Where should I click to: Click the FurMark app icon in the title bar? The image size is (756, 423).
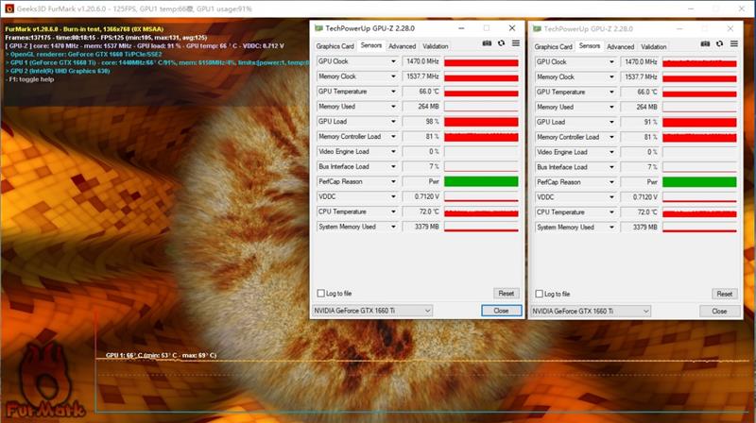[x=7, y=7]
